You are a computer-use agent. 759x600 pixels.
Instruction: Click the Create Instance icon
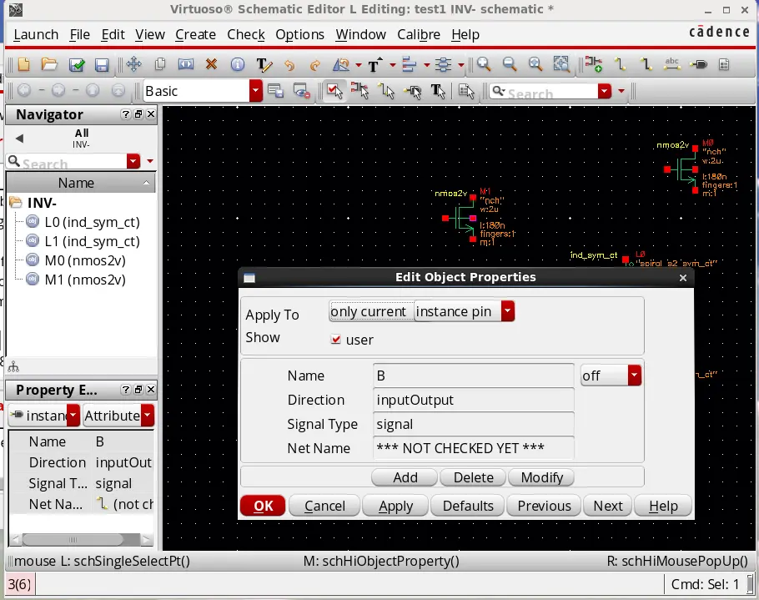tap(594, 64)
